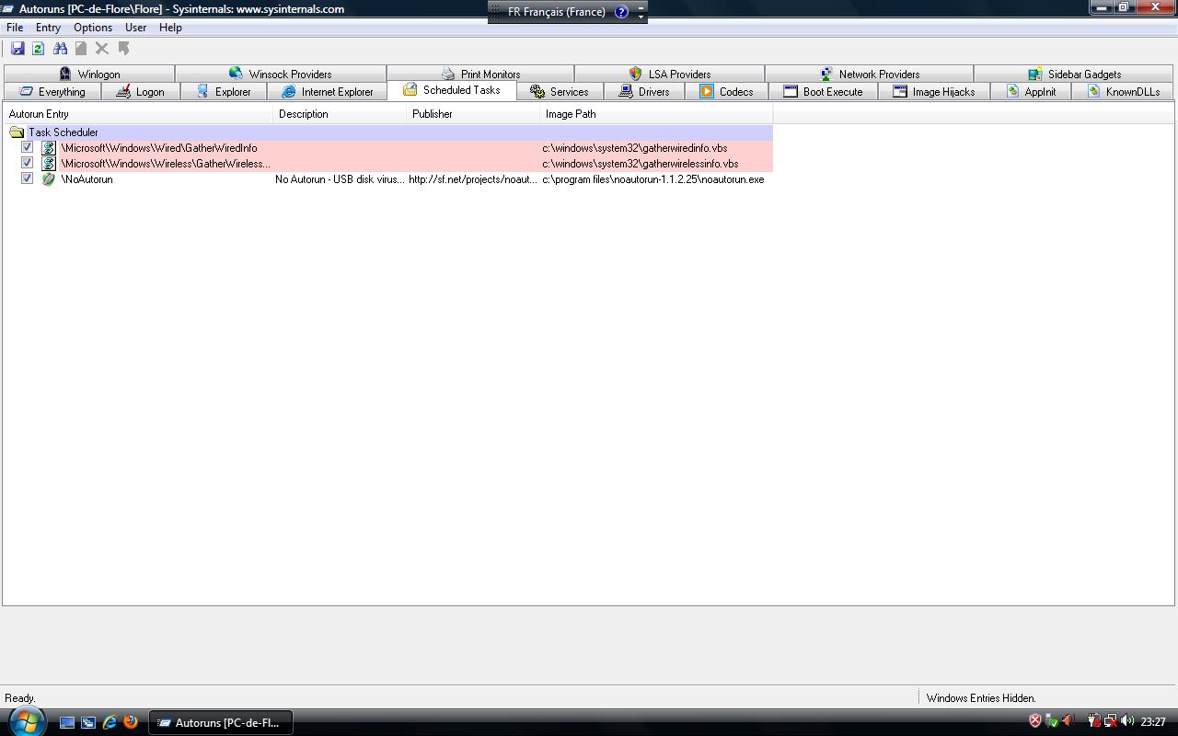The width and height of the screenshot is (1178, 736).
Task: Open the language bar options arrow
Action: [641, 16]
